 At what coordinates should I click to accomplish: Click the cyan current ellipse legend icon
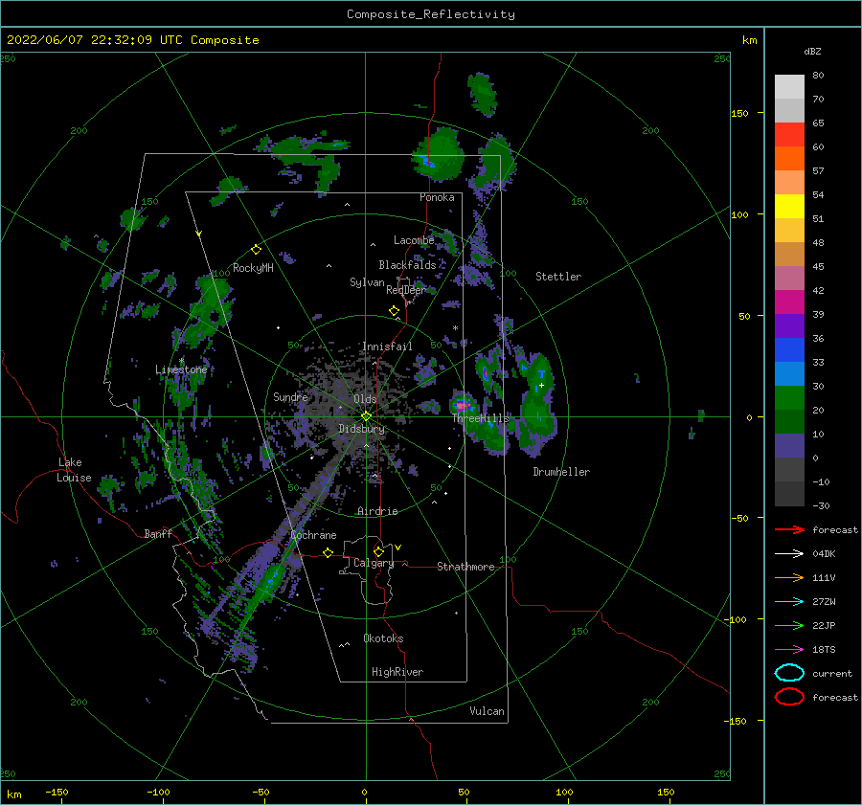click(x=789, y=673)
